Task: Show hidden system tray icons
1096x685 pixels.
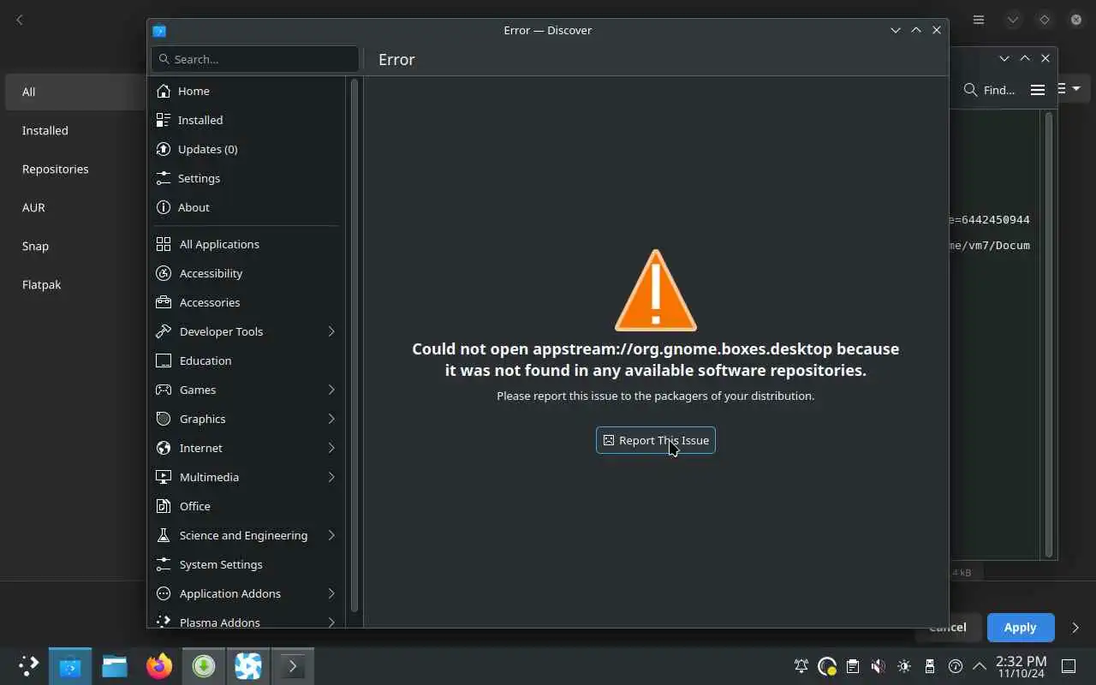Action: (980, 666)
